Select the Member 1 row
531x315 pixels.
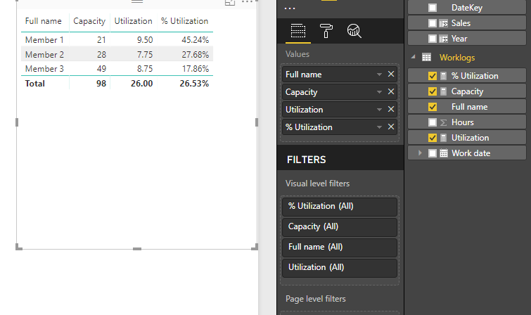[x=117, y=39]
